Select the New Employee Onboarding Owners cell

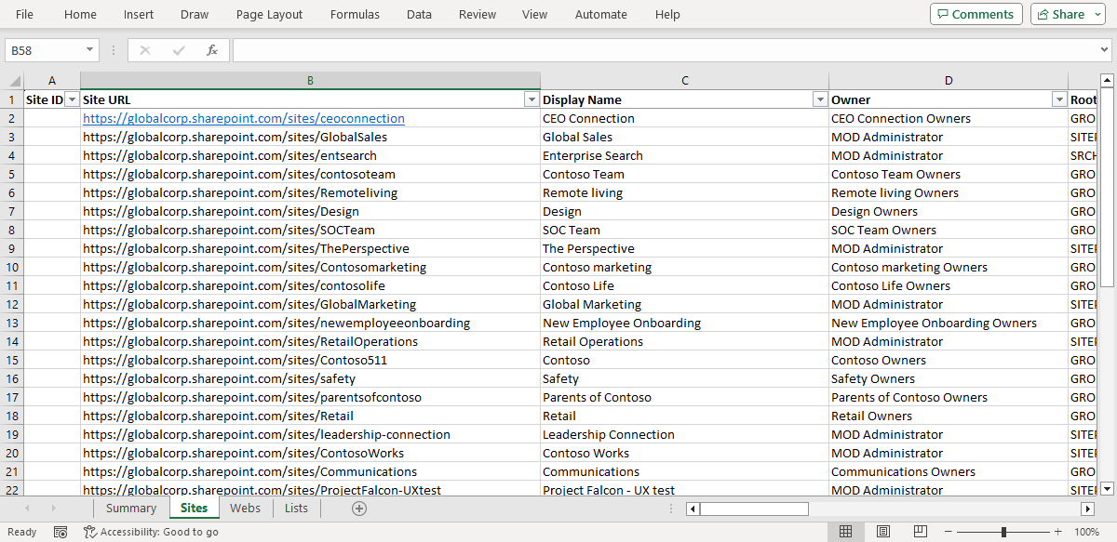coord(949,323)
